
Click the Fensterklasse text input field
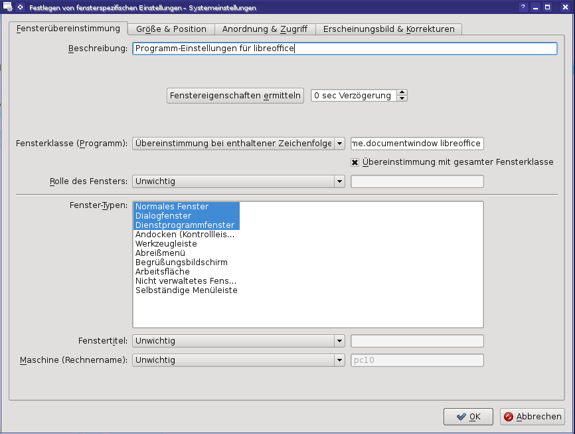click(x=417, y=144)
